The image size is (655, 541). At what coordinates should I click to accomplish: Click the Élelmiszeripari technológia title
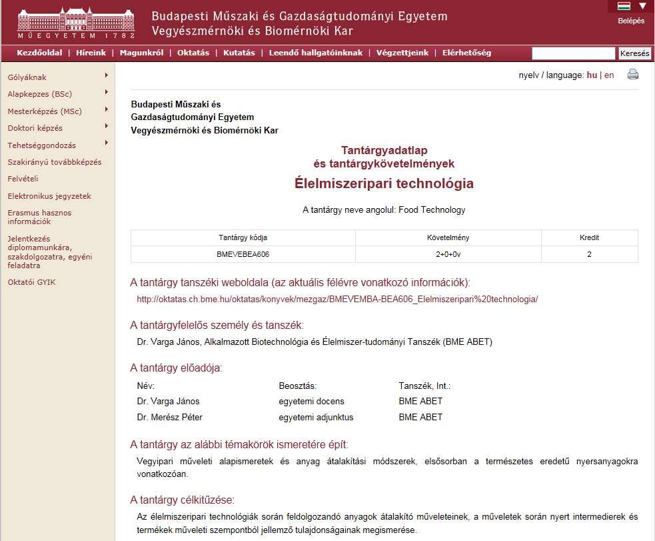(384, 183)
